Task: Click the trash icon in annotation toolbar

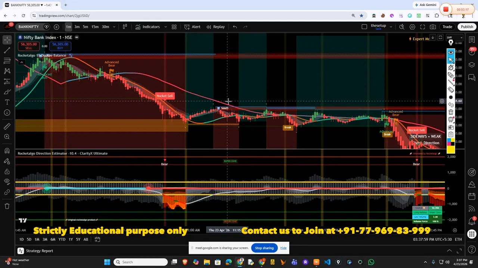Action: coord(451,112)
